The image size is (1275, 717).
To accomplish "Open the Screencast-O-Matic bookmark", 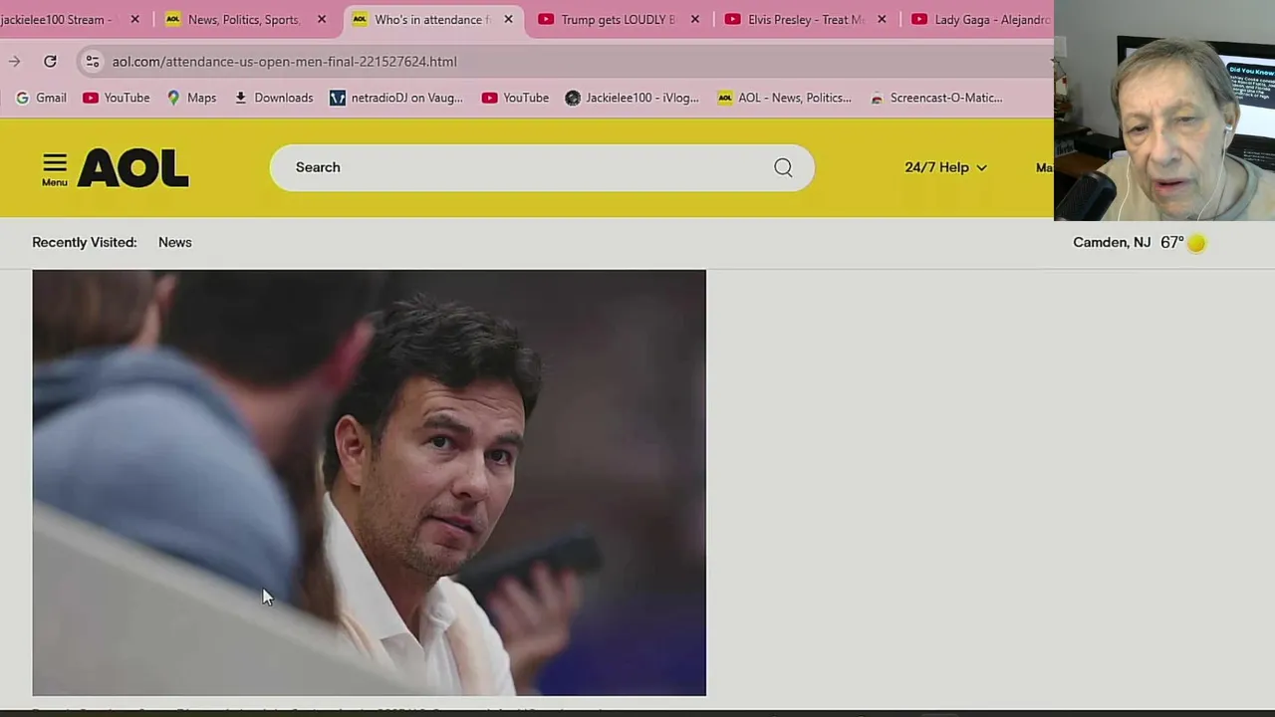I will pos(936,98).
